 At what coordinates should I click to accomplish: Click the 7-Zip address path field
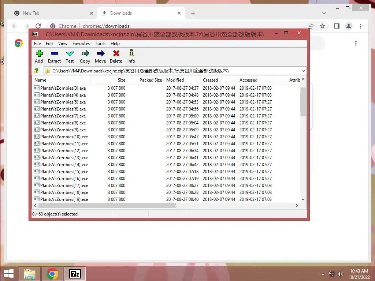pos(175,71)
